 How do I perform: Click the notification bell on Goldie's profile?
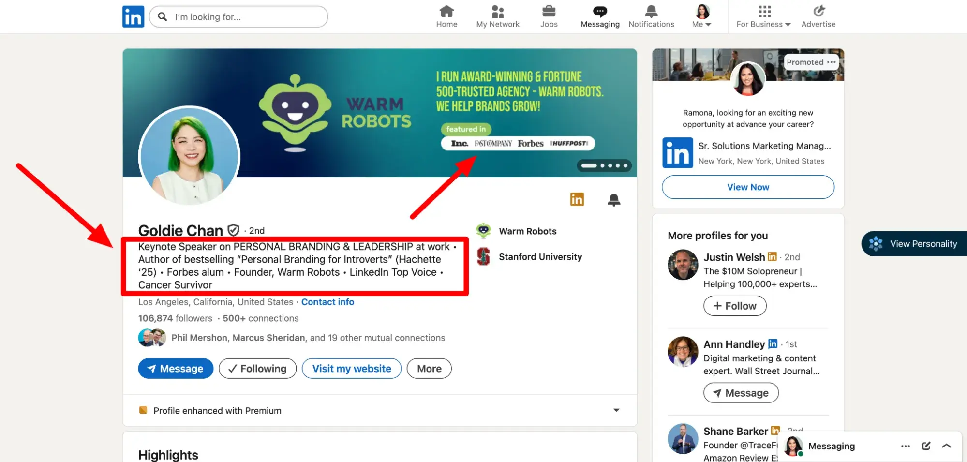(613, 199)
